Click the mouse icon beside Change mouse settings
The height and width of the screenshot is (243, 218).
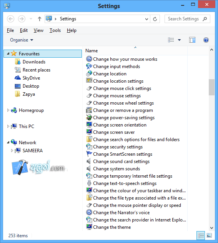tap(89, 96)
